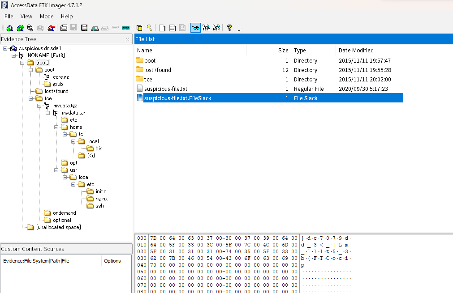Collapse the suspicious.dd.sda1 evidence node
Screen dimensions: 453x293
click(x=5, y=48)
